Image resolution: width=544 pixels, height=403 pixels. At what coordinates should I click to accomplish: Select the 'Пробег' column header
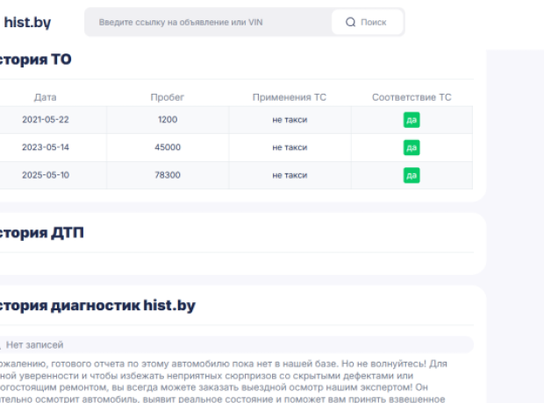point(167,97)
